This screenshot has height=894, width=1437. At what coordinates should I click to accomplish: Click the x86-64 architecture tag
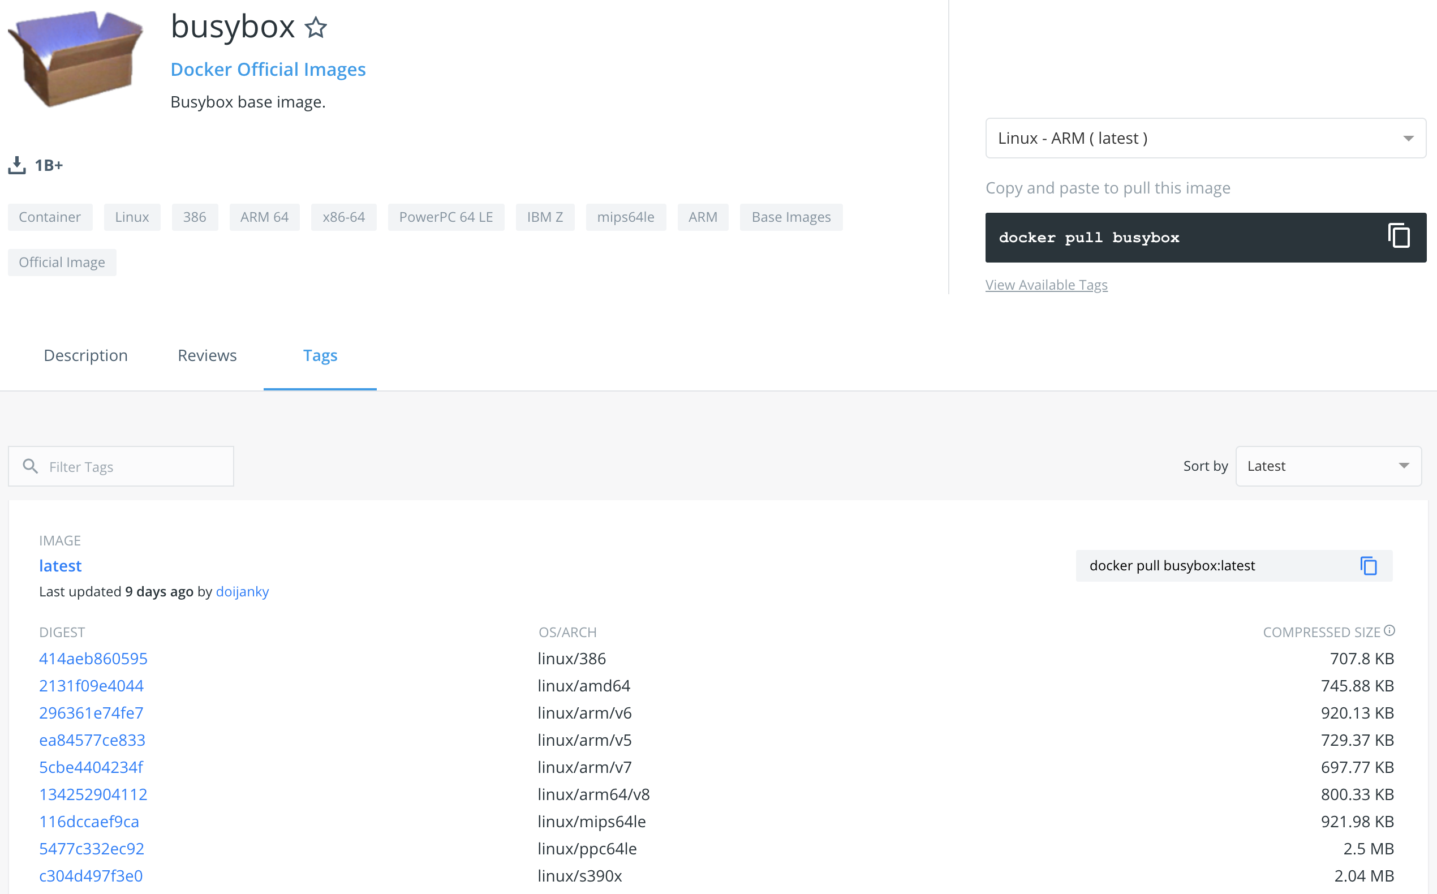[343, 217]
